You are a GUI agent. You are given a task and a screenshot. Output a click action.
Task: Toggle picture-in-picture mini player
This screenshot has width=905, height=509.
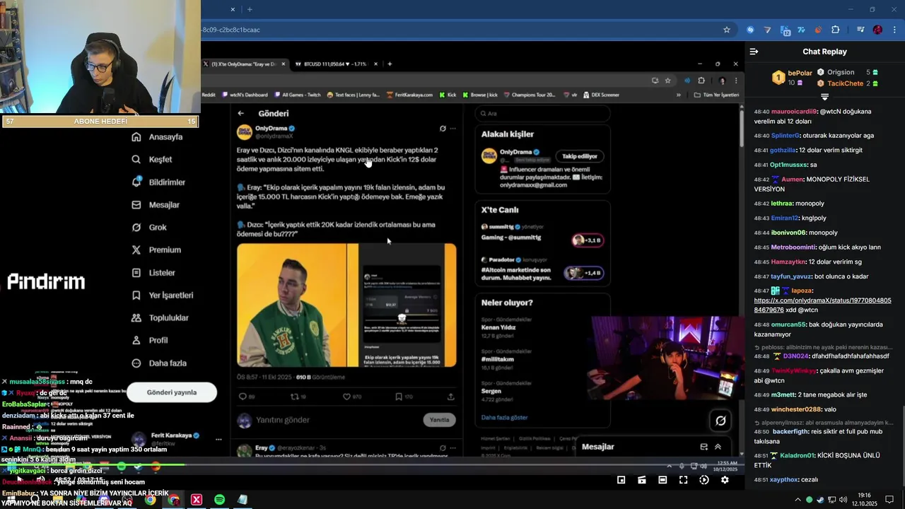point(621,480)
